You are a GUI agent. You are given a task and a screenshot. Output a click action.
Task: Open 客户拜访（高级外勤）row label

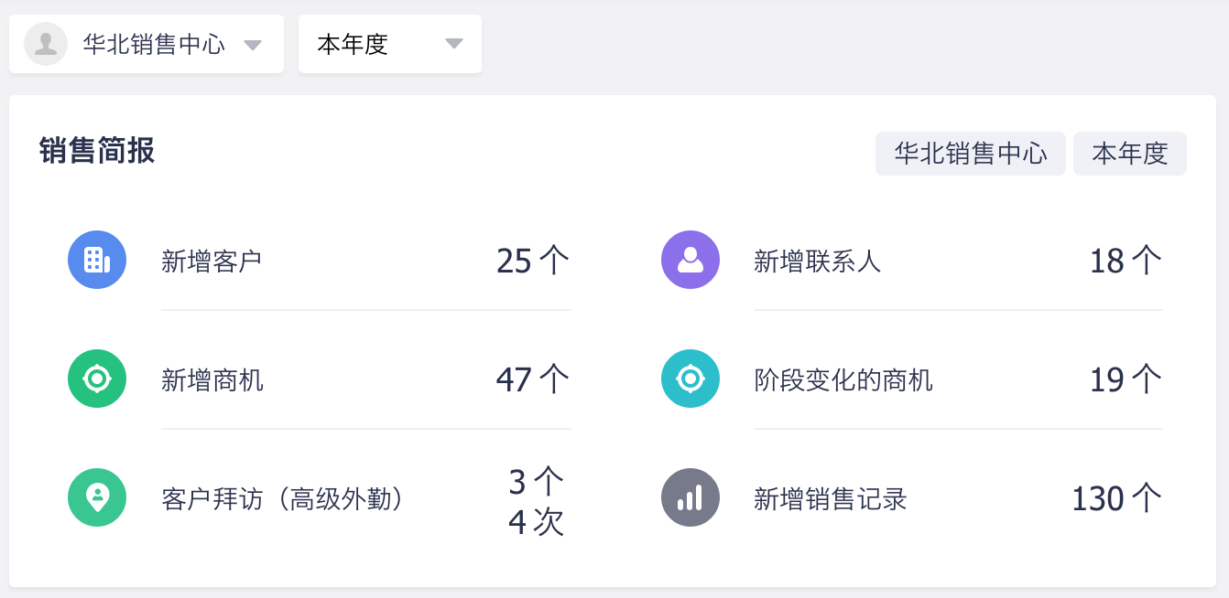[x=283, y=498]
